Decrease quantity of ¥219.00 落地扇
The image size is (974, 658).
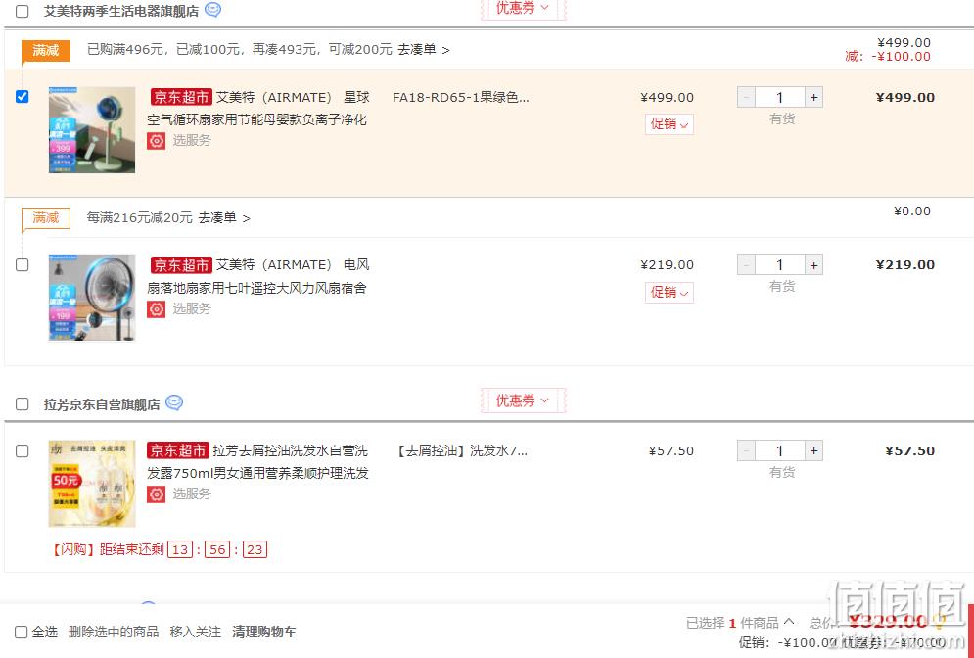click(x=746, y=265)
